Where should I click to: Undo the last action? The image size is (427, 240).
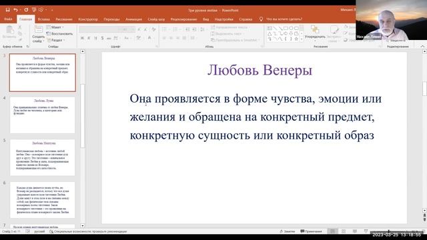coord(15,10)
